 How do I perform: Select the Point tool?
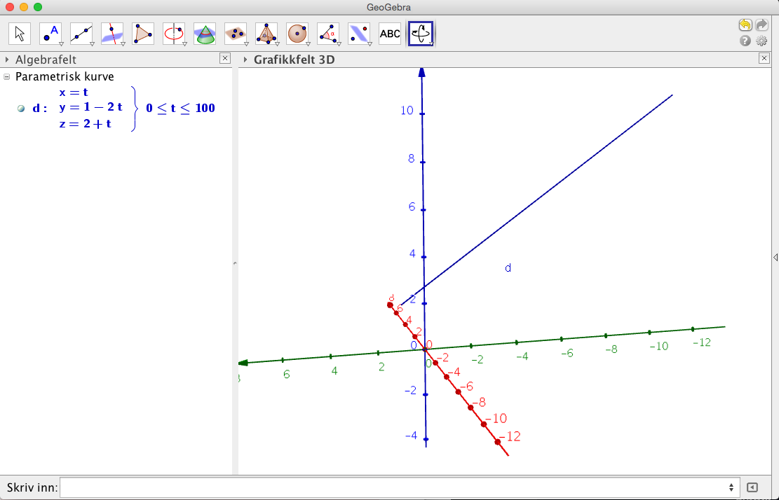point(50,33)
